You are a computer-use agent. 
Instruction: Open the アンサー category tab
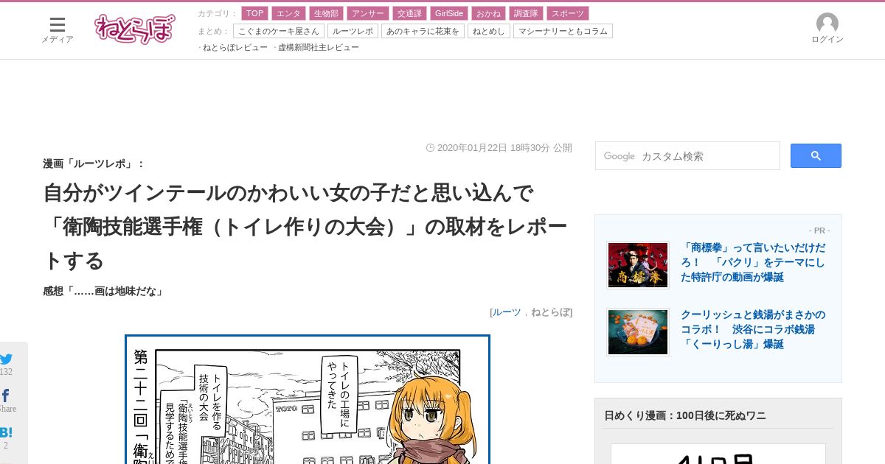click(367, 13)
